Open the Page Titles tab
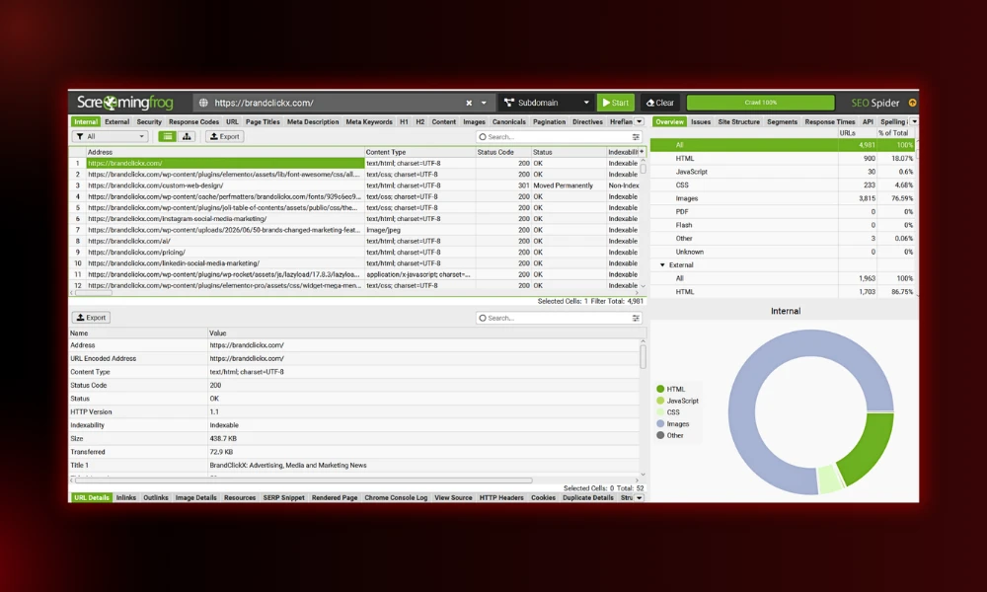987x592 pixels. tap(263, 122)
